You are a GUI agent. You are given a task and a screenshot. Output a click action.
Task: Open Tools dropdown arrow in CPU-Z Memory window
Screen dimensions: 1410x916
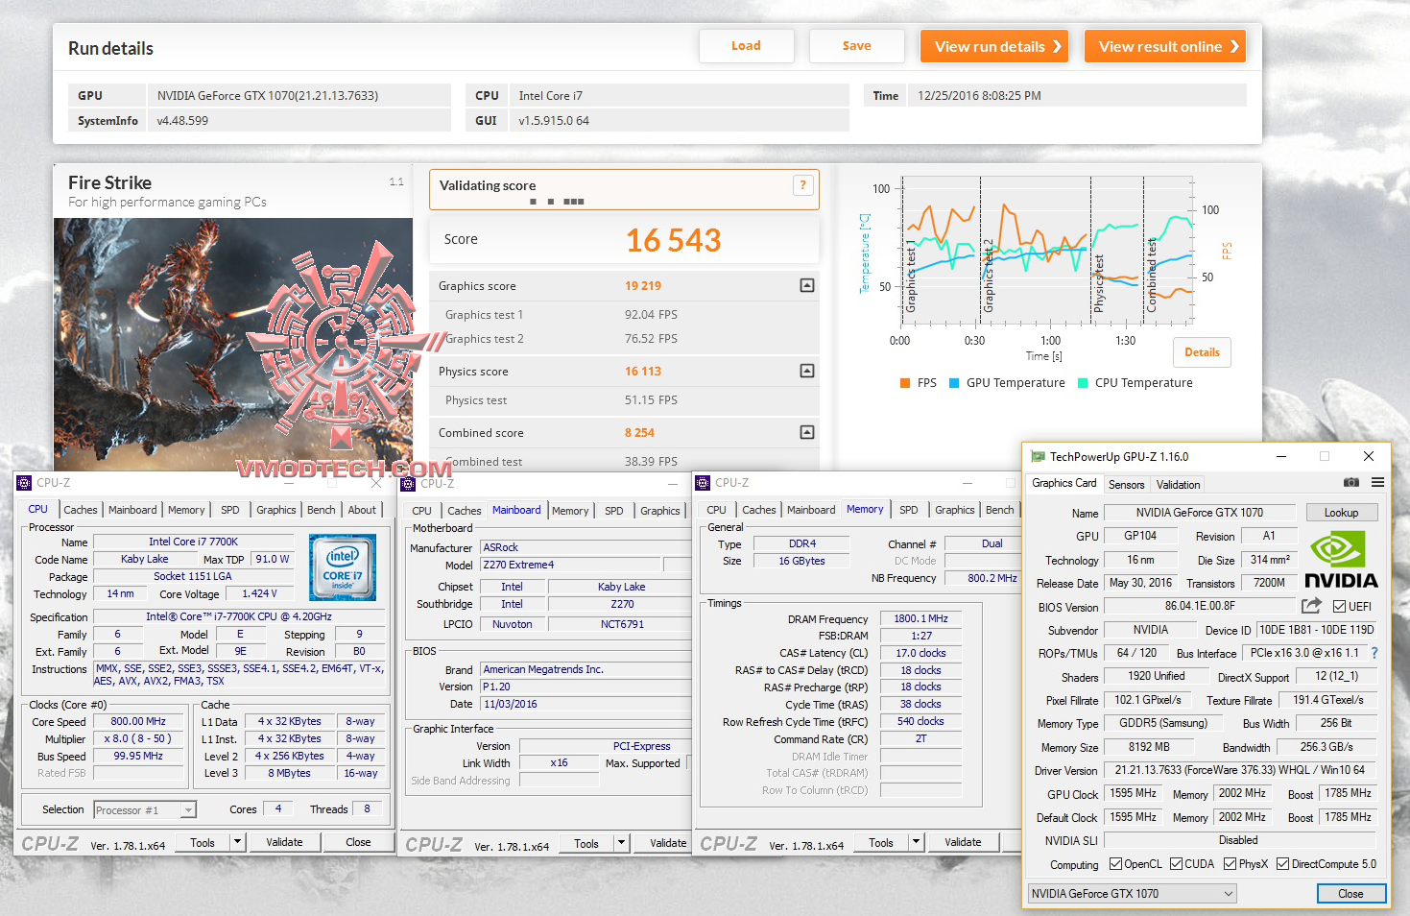coord(916,842)
